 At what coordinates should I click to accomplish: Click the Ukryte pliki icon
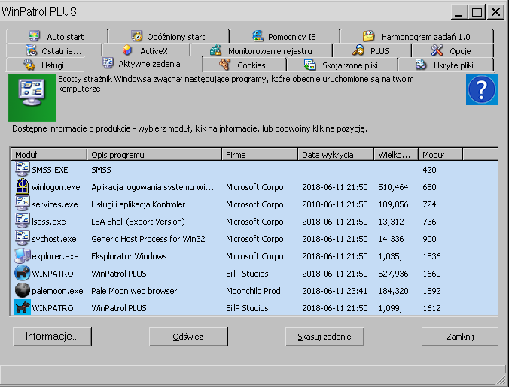pyautogui.click(x=421, y=65)
